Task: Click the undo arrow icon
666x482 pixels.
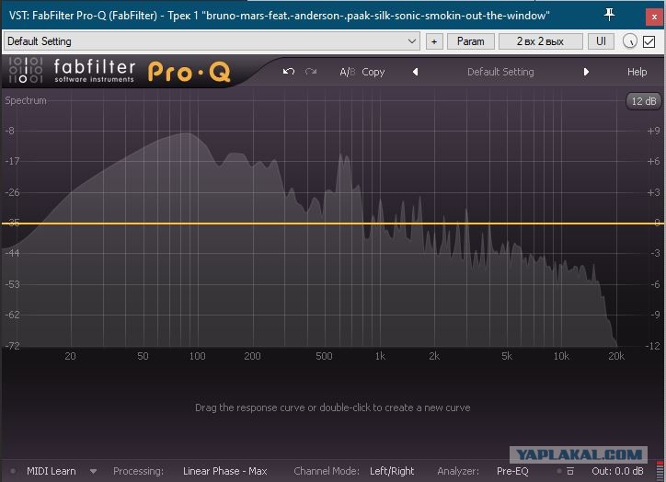Action: click(x=289, y=72)
